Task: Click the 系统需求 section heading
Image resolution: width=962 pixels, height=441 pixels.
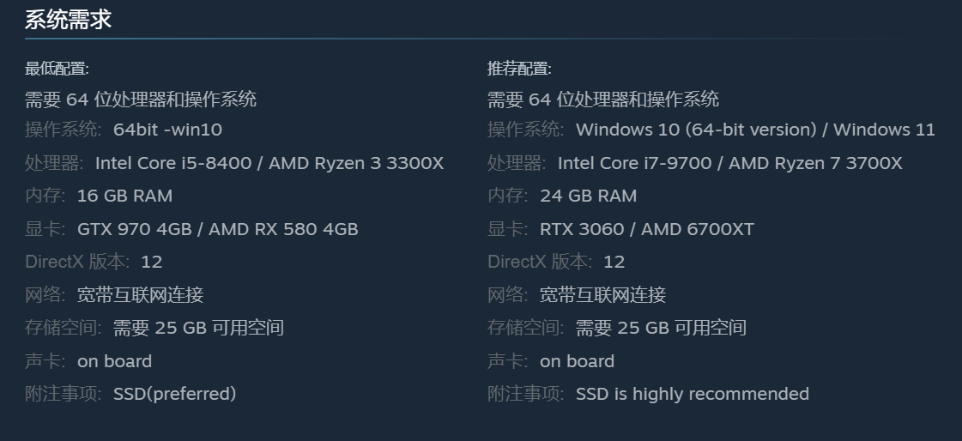Action: pos(68,20)
